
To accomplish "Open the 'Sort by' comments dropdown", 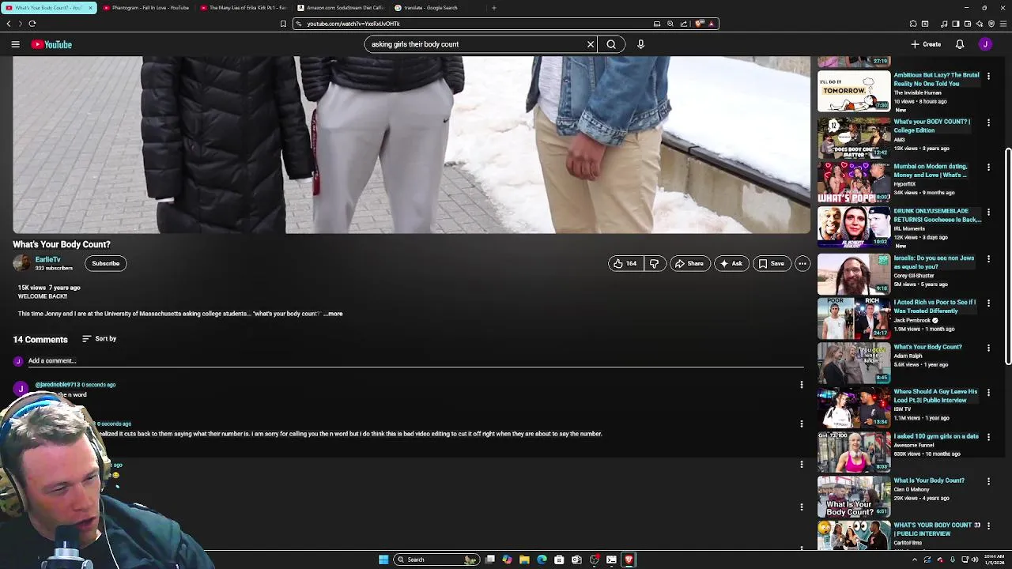I will coord(99,339).
